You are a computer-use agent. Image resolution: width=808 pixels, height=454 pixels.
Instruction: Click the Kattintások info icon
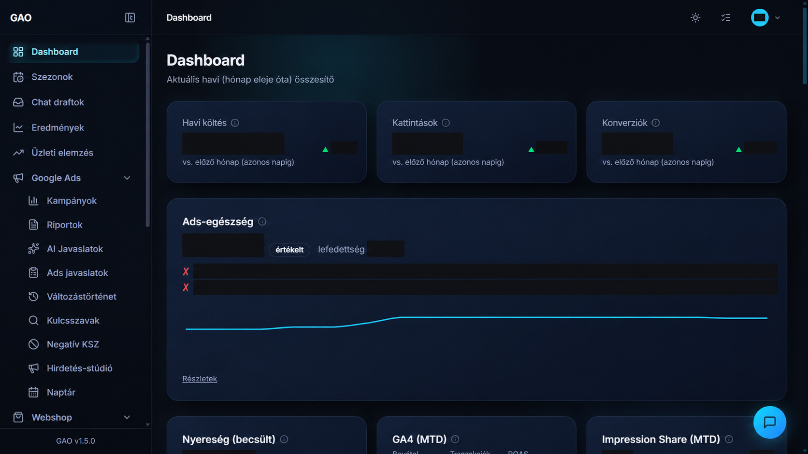click(446, 123)
